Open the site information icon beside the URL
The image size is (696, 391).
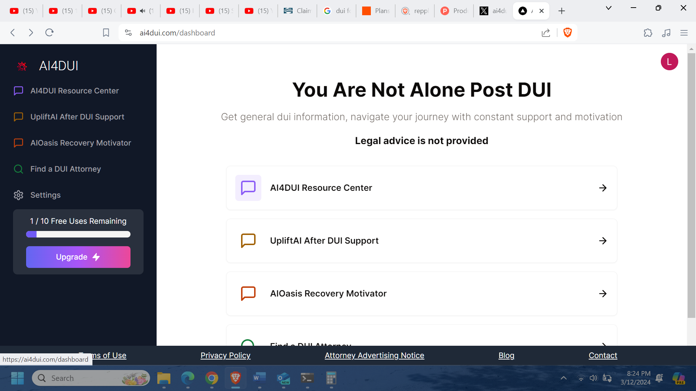pos(128,33)
